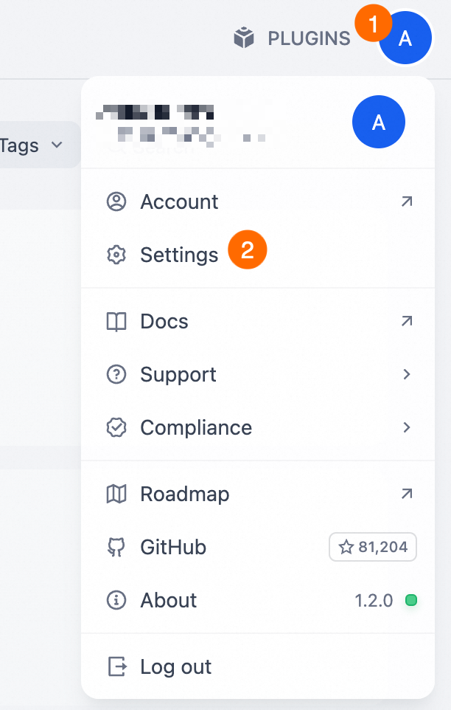The image size is (451, 710).
Task: Click the About info icon
Action: click(x=116, y=600)
